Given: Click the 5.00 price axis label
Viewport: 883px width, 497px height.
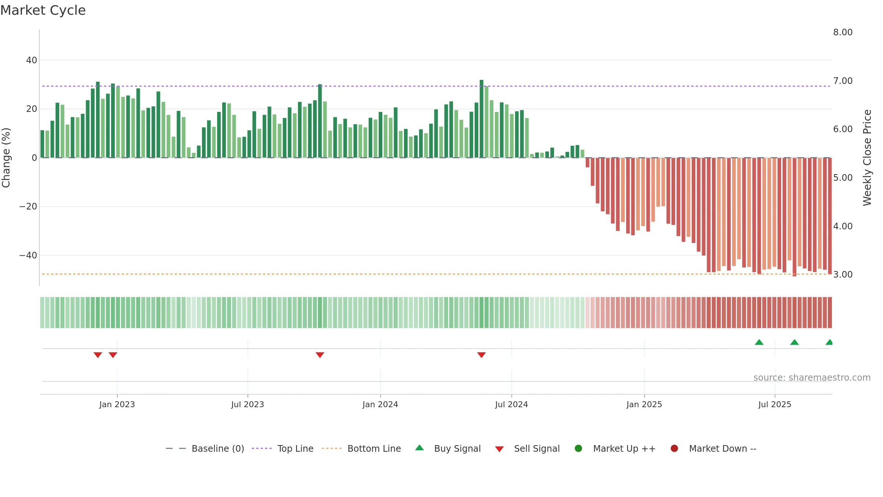Looking at the screenshot, I should (x=843, y=178).
